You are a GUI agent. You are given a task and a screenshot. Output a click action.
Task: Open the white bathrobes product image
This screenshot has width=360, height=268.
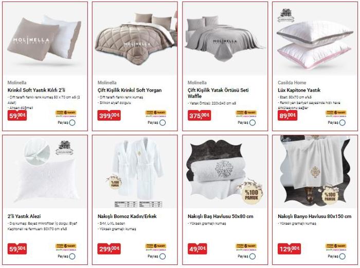[x=137, y=169]
